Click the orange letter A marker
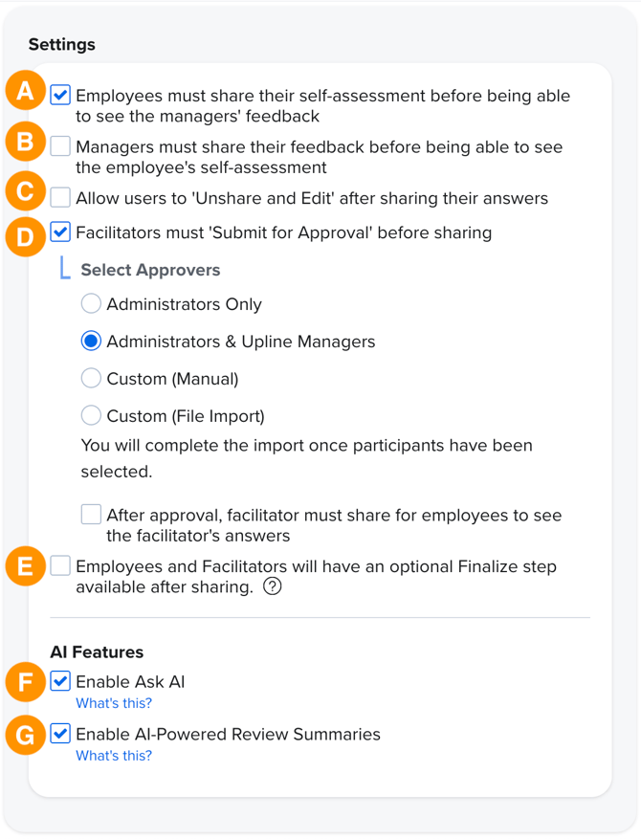The height and width of the screenshot is (839, 641). tap(26, 93)
